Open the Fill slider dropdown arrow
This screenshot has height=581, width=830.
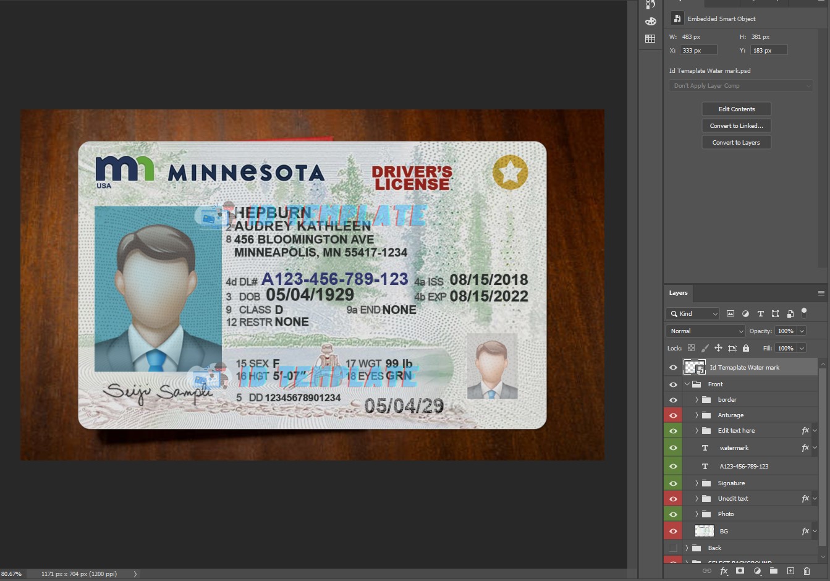point(802,349)
